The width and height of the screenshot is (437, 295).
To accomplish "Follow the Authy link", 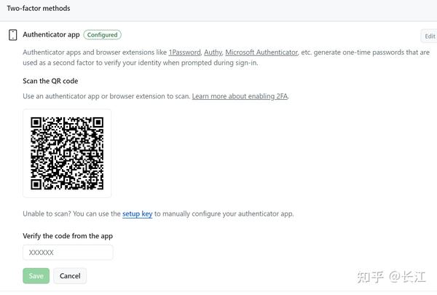I will coord(212,52).
